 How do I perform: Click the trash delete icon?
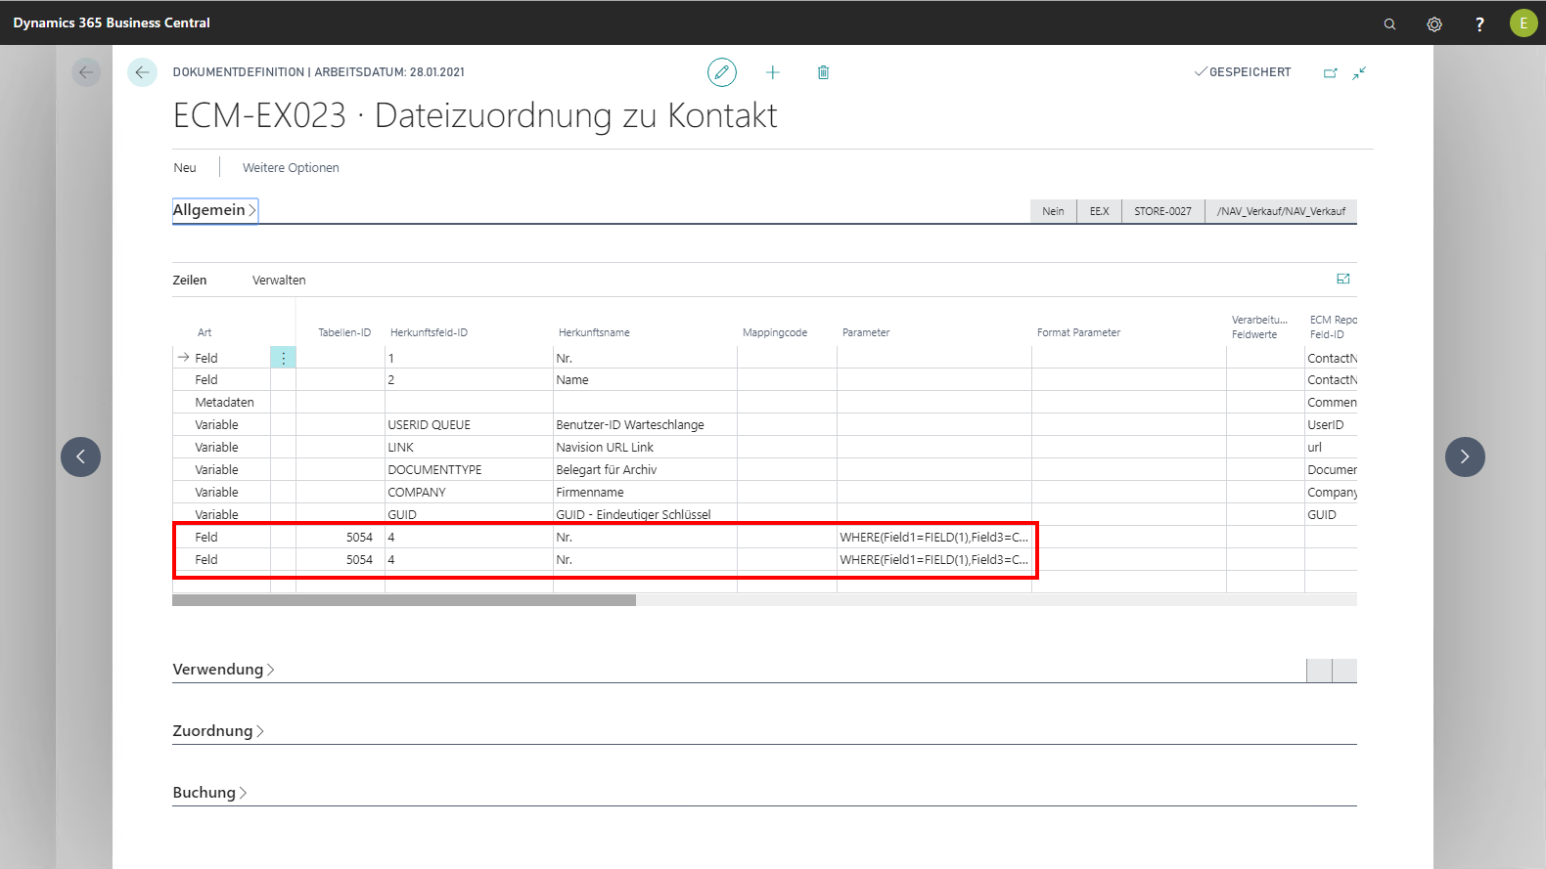(x=823, y=72)
